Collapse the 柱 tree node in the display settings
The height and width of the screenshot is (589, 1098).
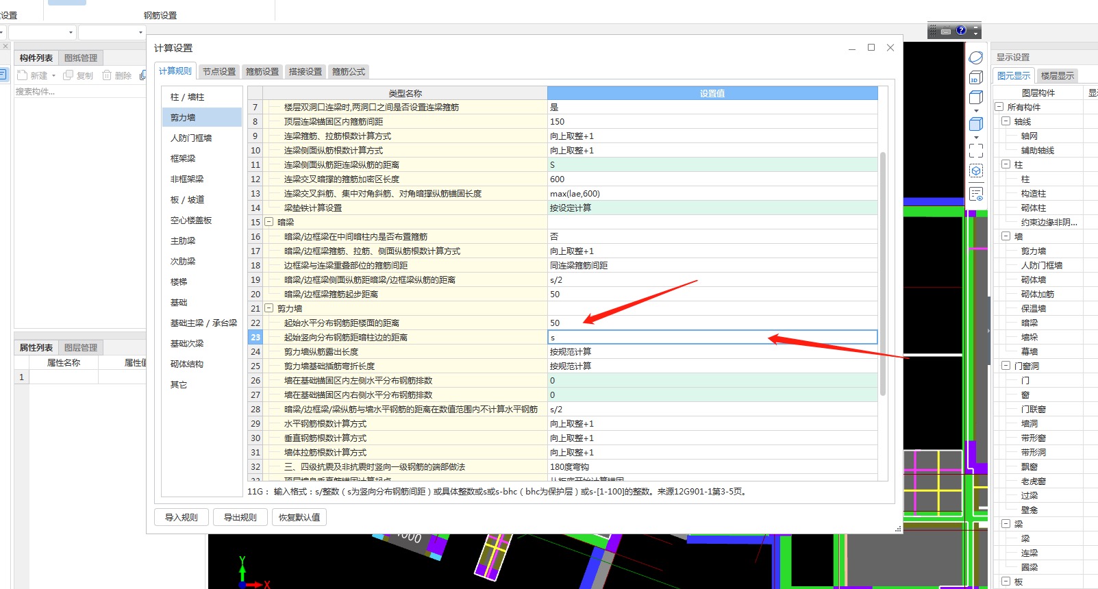pyautogui.click(x=1006, y=164)
